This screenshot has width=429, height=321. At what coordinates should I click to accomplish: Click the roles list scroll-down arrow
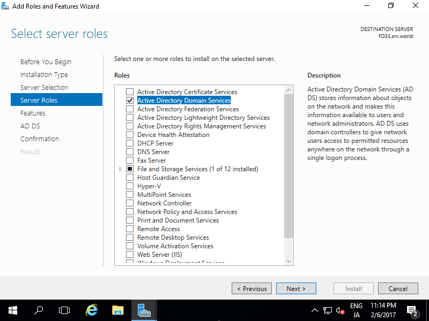tap(289, 261)
